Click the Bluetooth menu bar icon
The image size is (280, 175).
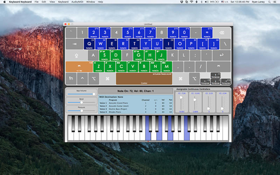coord(202,2)
